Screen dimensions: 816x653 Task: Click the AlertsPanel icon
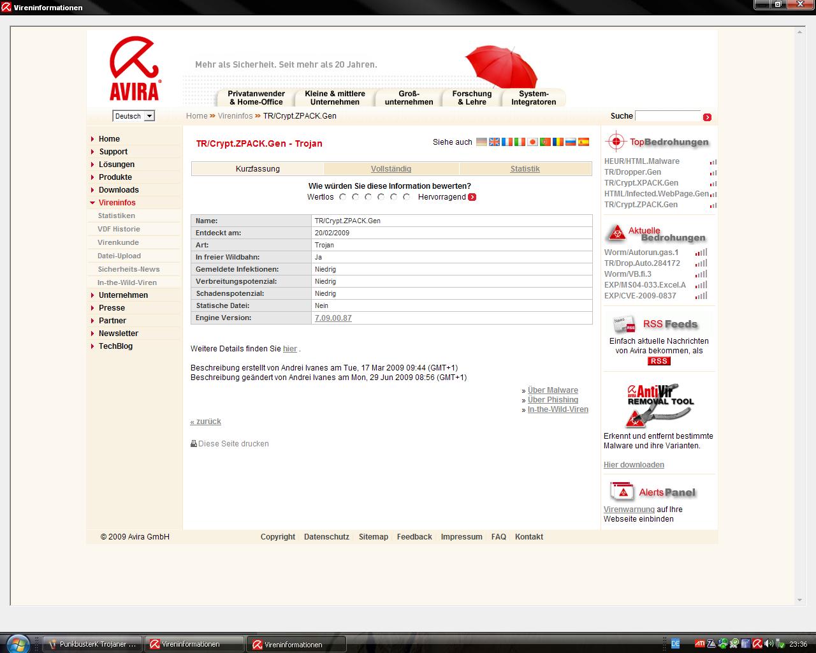pyautogui.click(x=622, y=492)
